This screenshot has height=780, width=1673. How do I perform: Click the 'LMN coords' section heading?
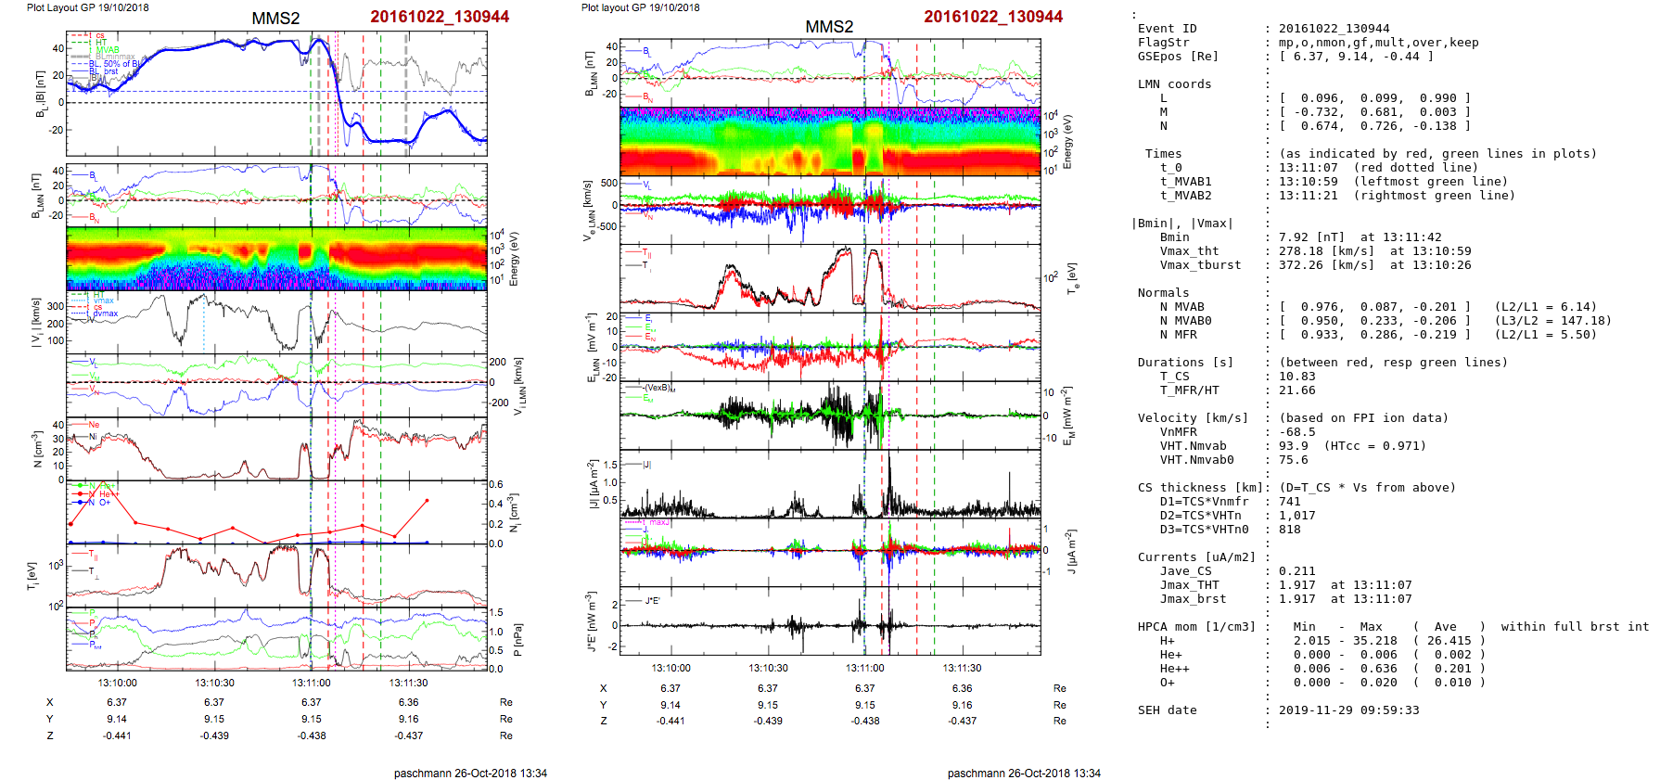click(x=1175, y=84)
